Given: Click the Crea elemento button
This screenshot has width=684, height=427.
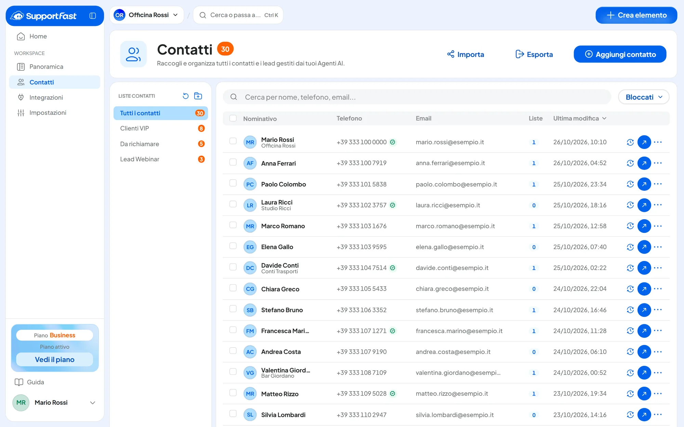Looking at the screenshot, I should pos(636,15).
